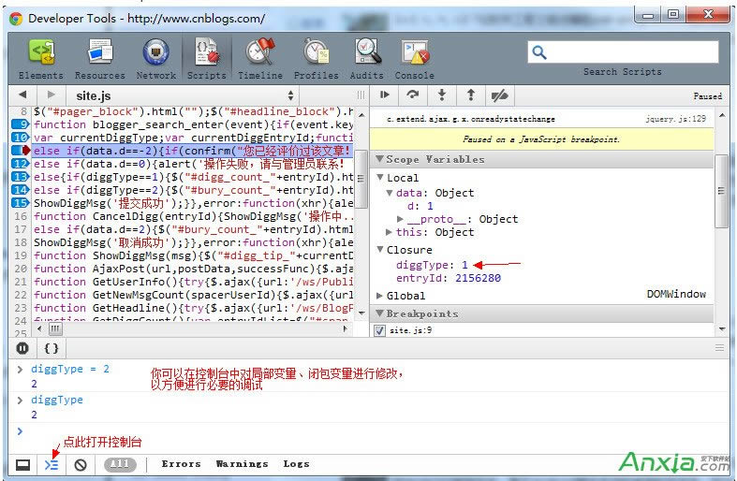
Task: Resume script execution
Action: click(x=385, y=95)
